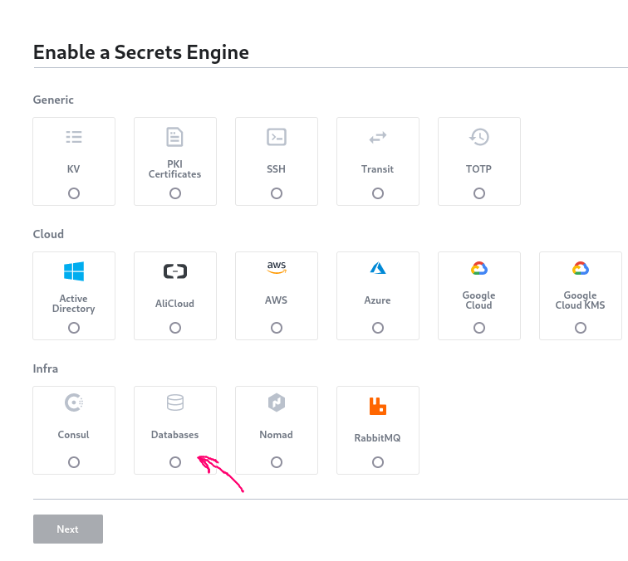
Task: Click the Azure label text
Action: [x=378, y=300]
